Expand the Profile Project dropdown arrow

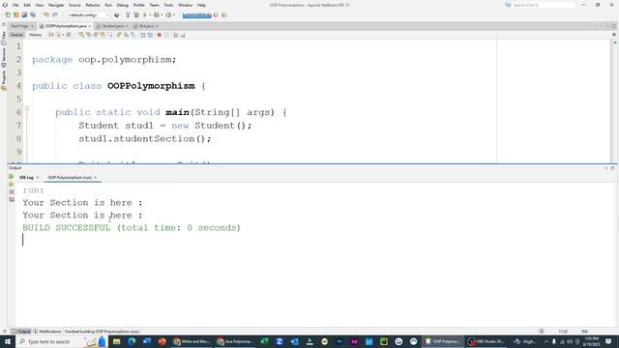pyautogui.click(x=174, y=15)
